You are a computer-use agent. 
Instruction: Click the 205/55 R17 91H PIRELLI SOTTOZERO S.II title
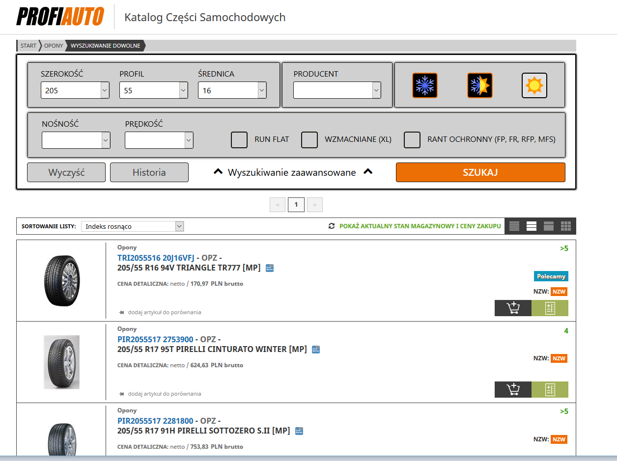[204, 431]
